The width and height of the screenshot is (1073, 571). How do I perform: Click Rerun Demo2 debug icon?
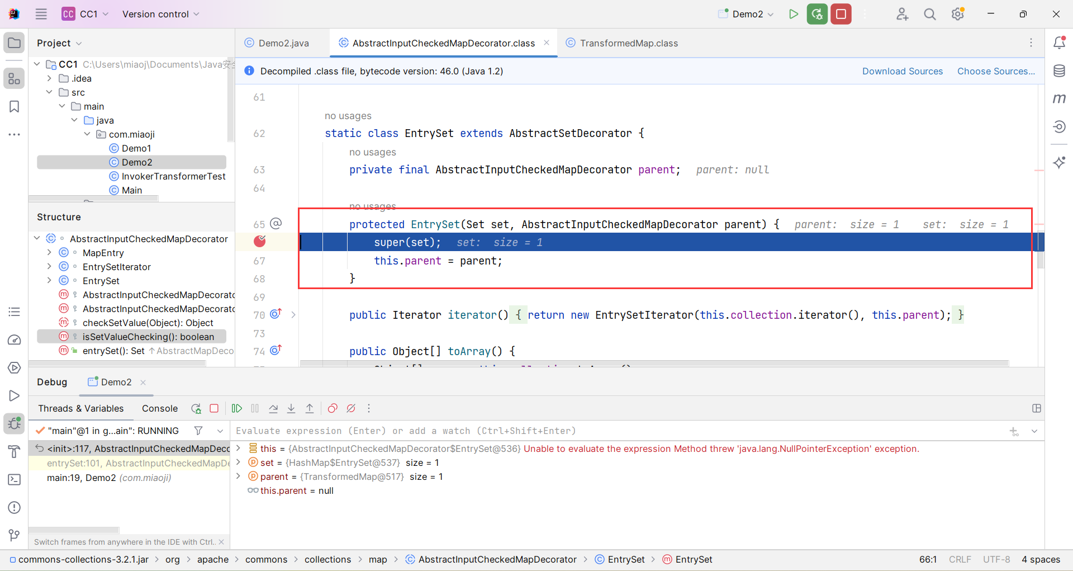click(196, 408)
